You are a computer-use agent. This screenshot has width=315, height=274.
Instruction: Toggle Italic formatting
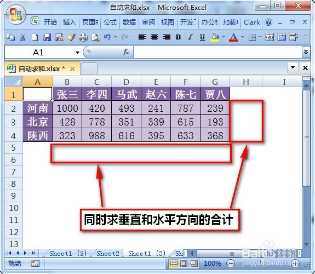pos(190,37)
